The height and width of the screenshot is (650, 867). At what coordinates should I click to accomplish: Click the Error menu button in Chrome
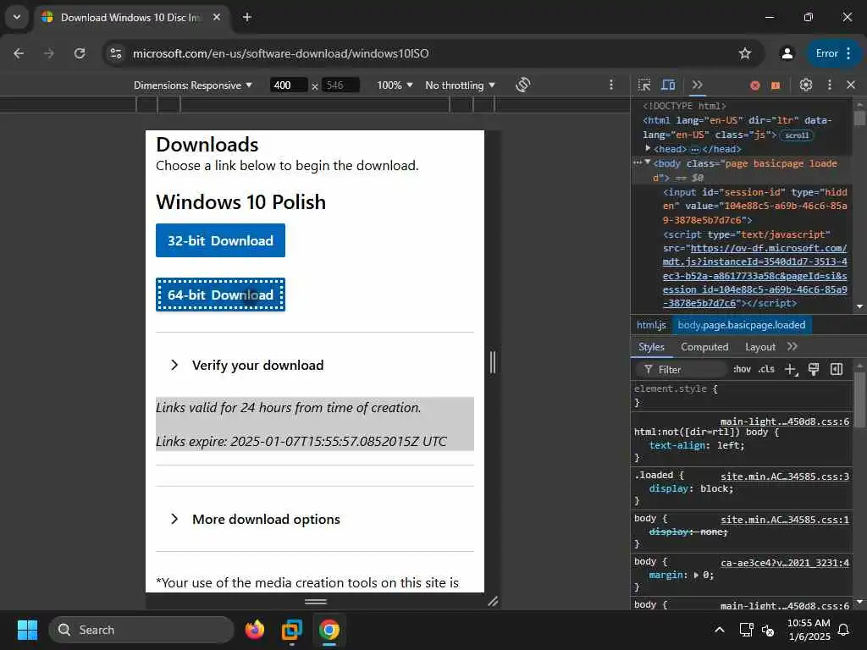point(834,53)
